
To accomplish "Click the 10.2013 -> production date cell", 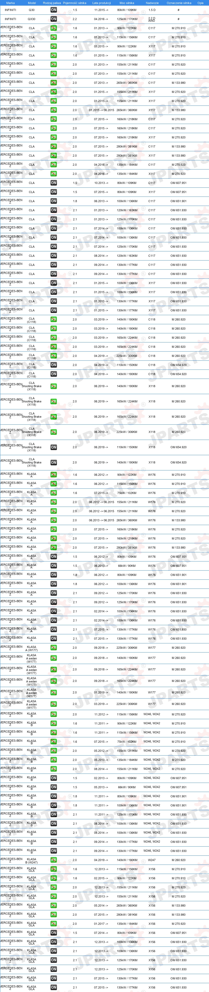I will [101, 183].
